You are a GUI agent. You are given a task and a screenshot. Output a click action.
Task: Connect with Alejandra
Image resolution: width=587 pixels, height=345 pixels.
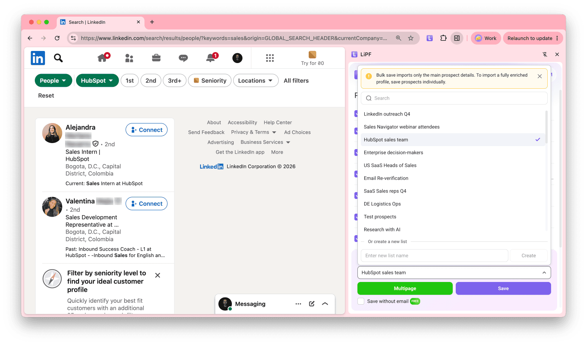146,130
